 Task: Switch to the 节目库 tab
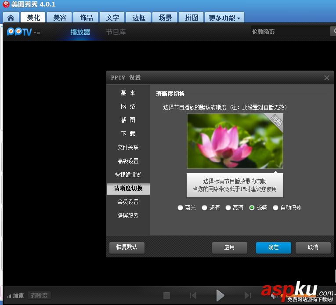click(116, 32)
